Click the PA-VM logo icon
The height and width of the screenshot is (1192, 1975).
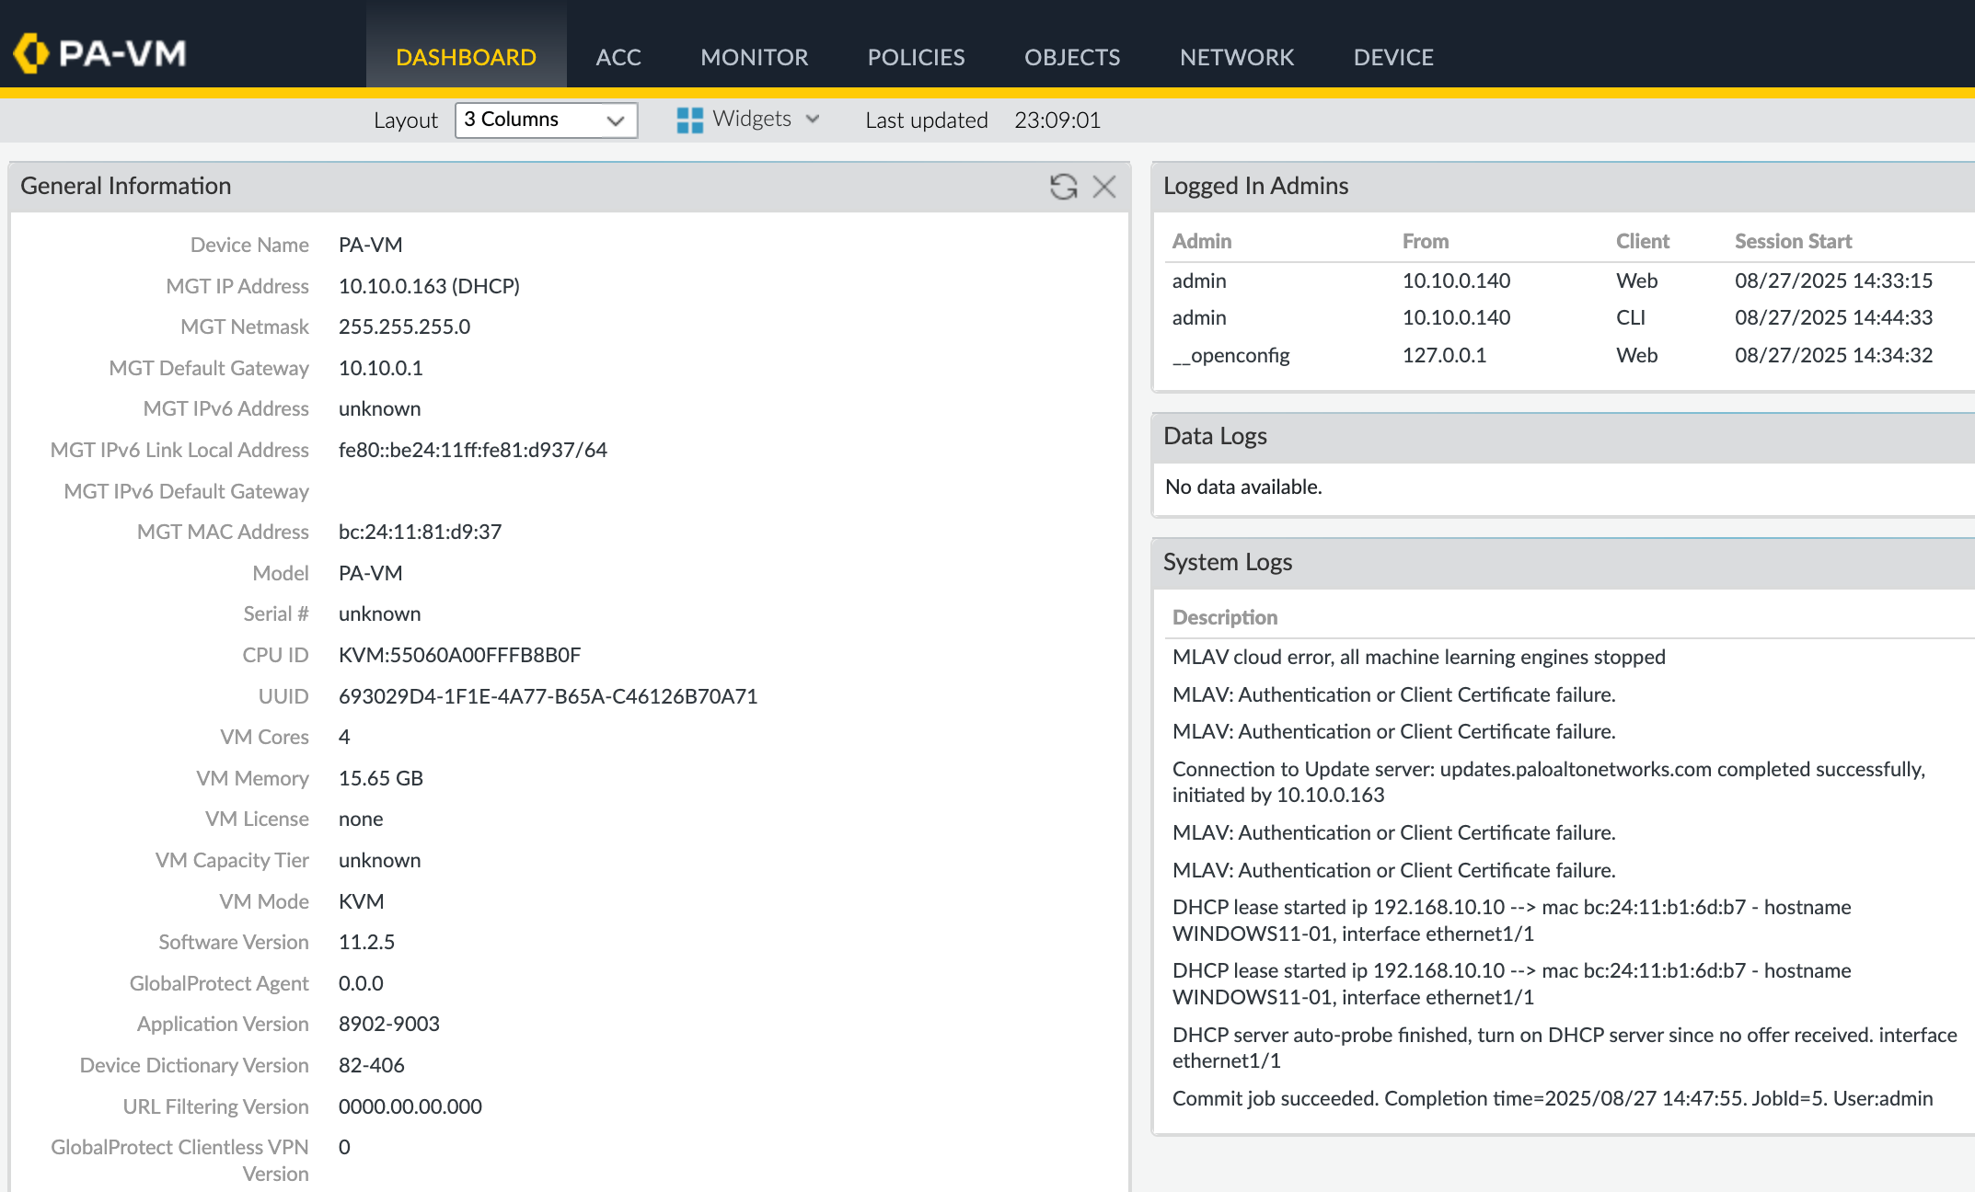[x=31, y=53]
